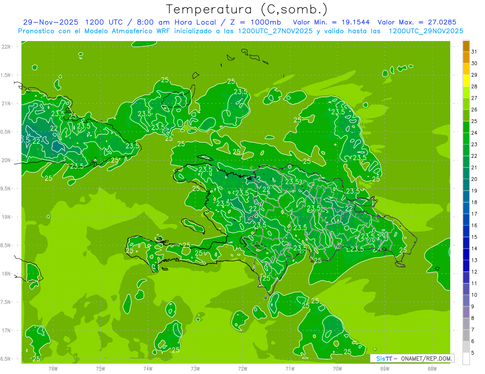Image resolution: width=485 pixels, height=374 pixels.
Task: Click the teal colorbar segment between 20 and 21
Action: tap(466, 173)
